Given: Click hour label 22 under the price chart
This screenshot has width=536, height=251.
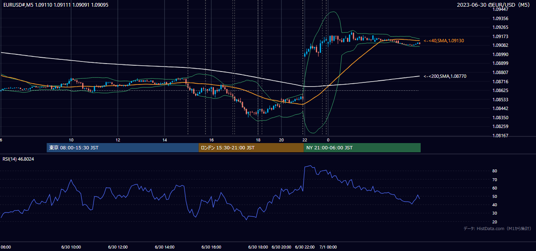Looking at the screenshot, I should tap(305, 140).
